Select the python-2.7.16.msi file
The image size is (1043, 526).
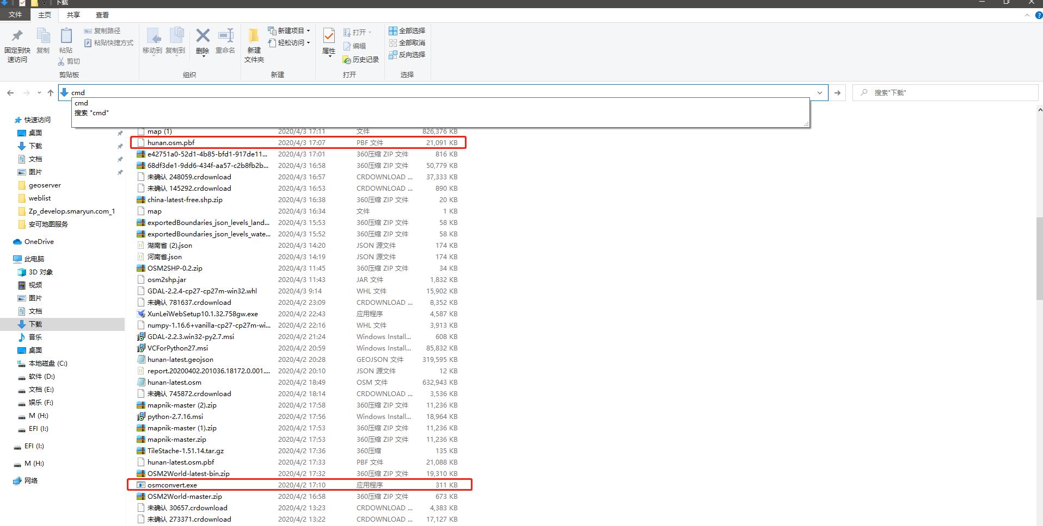click(x=298, y=417)
